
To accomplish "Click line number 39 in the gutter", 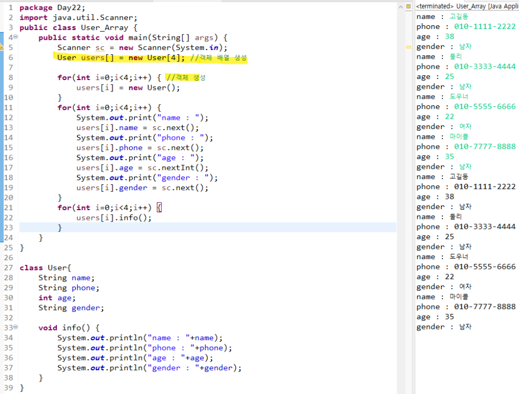I will coord(8,388).
